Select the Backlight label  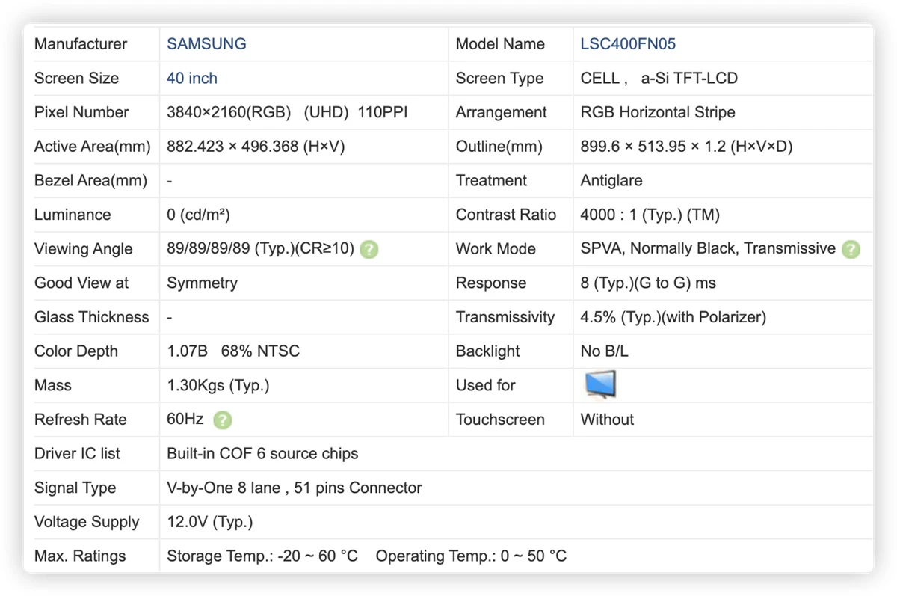tap(488, 351)
